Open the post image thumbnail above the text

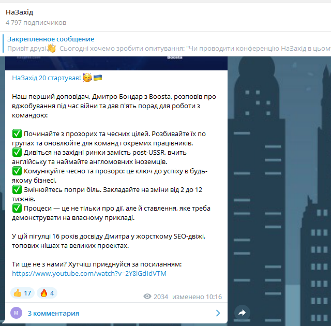[116, 63]
